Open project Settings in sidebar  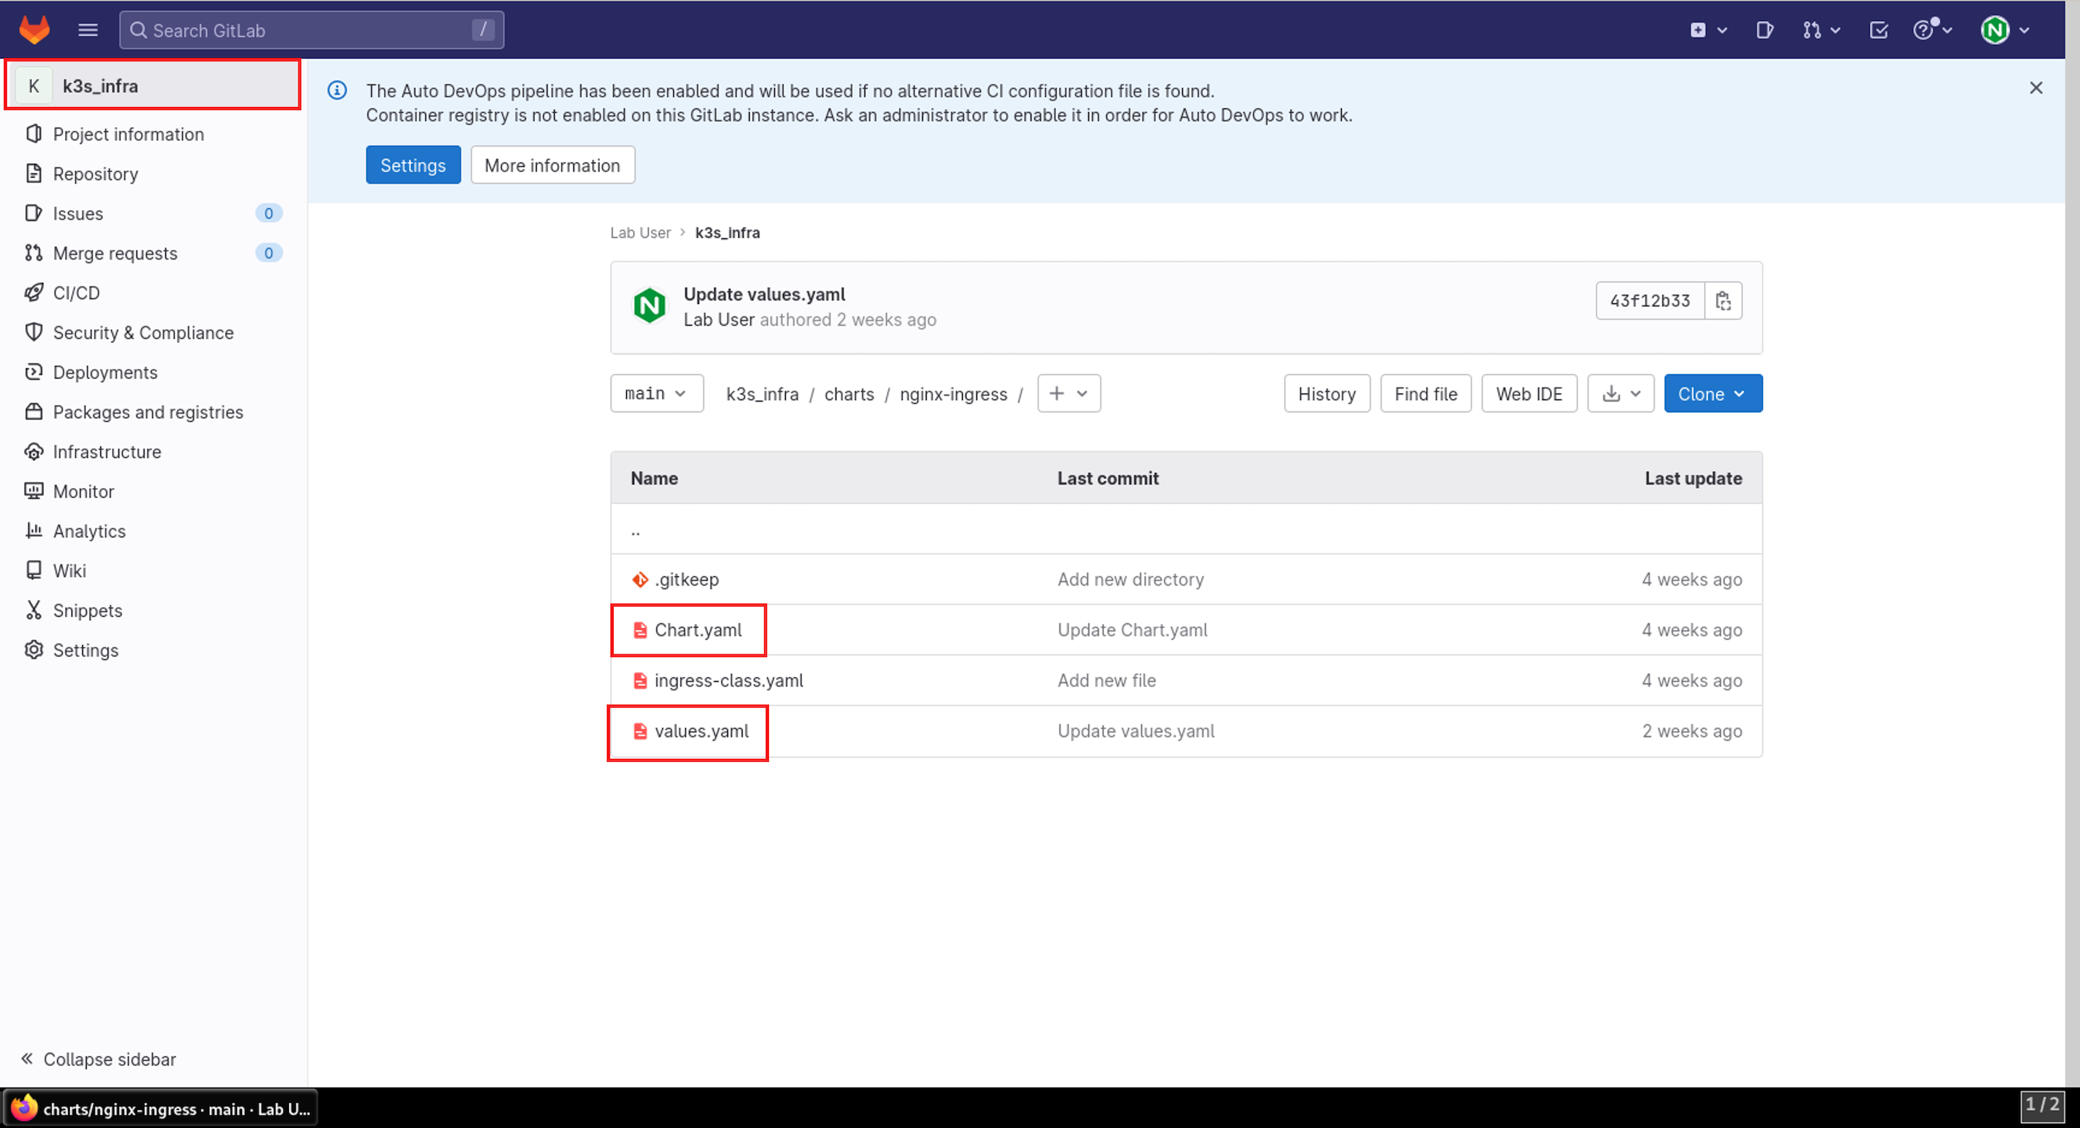pos(86,649)
